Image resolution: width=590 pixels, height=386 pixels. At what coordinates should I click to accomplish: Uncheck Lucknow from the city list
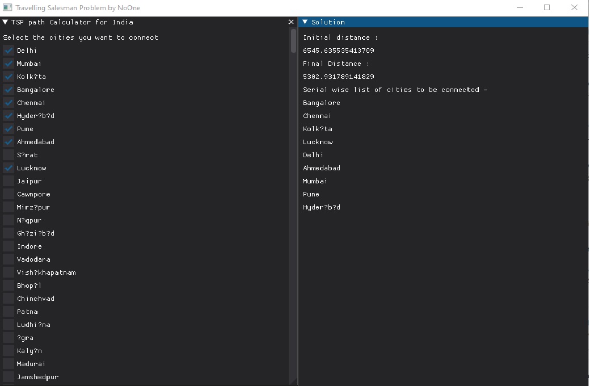[x=7, y=168]
